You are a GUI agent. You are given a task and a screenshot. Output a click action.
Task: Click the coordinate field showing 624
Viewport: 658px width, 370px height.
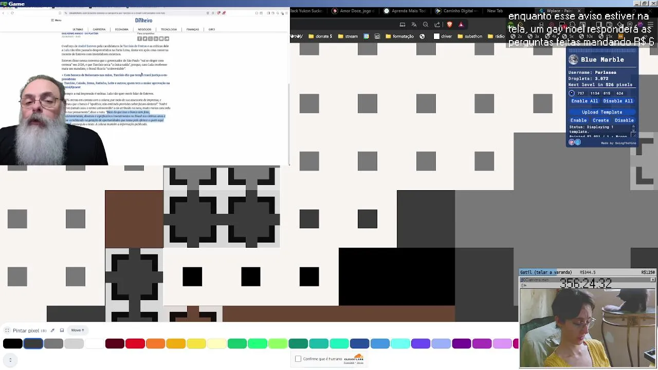tap(619, 94)
